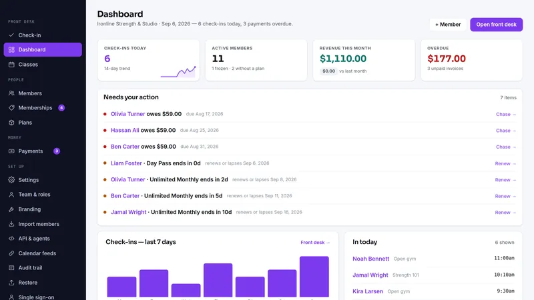Open Kira Larsen in the In today list
Screen dimensions: 534x300
tap(368, 291)
